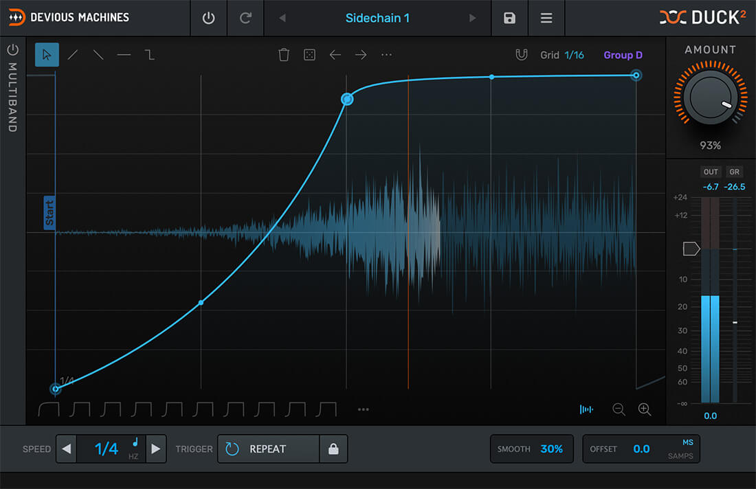
Task: Randomize the curve using the dice icon
Action: coord(309,54)
